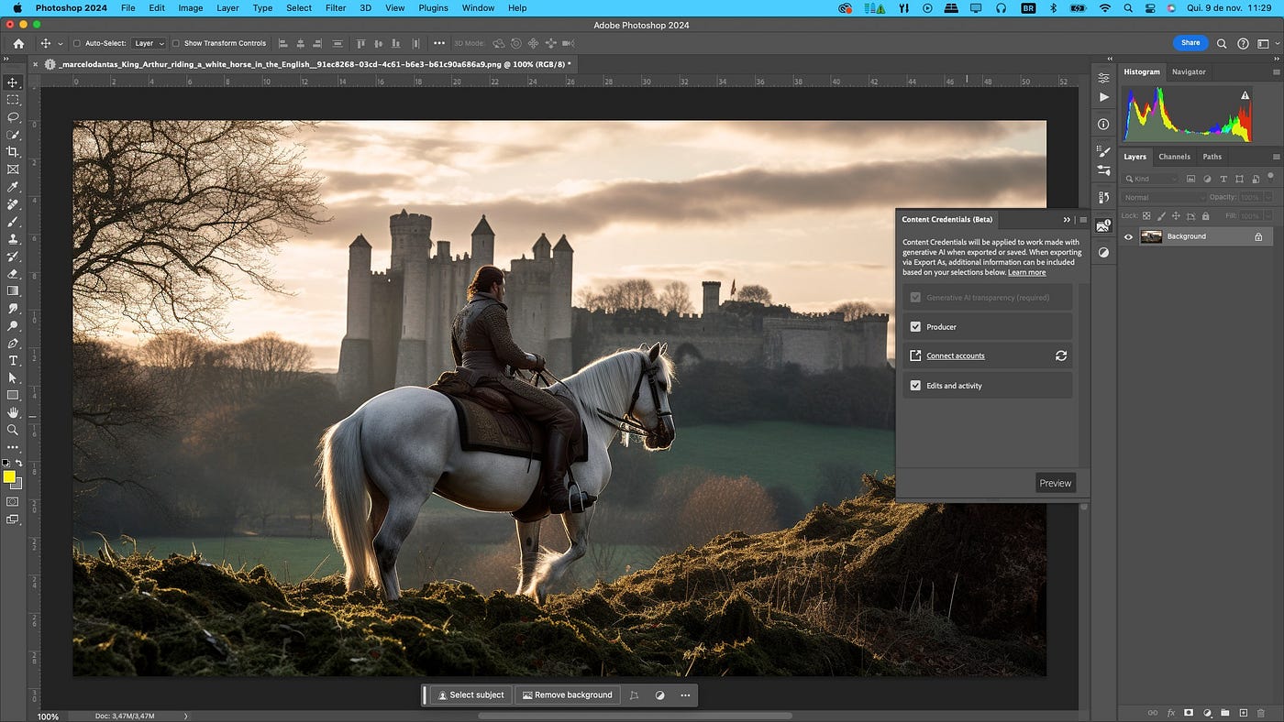Open the Filter menu
The image size is (1284, 722).
click(x=336, y=7)
